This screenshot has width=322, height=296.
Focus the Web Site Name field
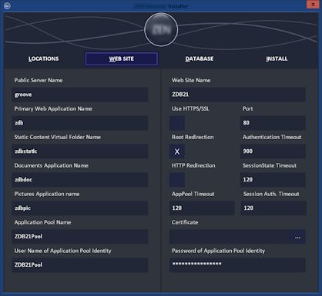pos(237,95)
